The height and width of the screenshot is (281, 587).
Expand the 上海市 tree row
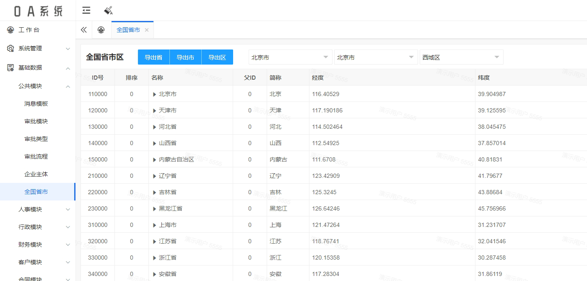(155, 225)
